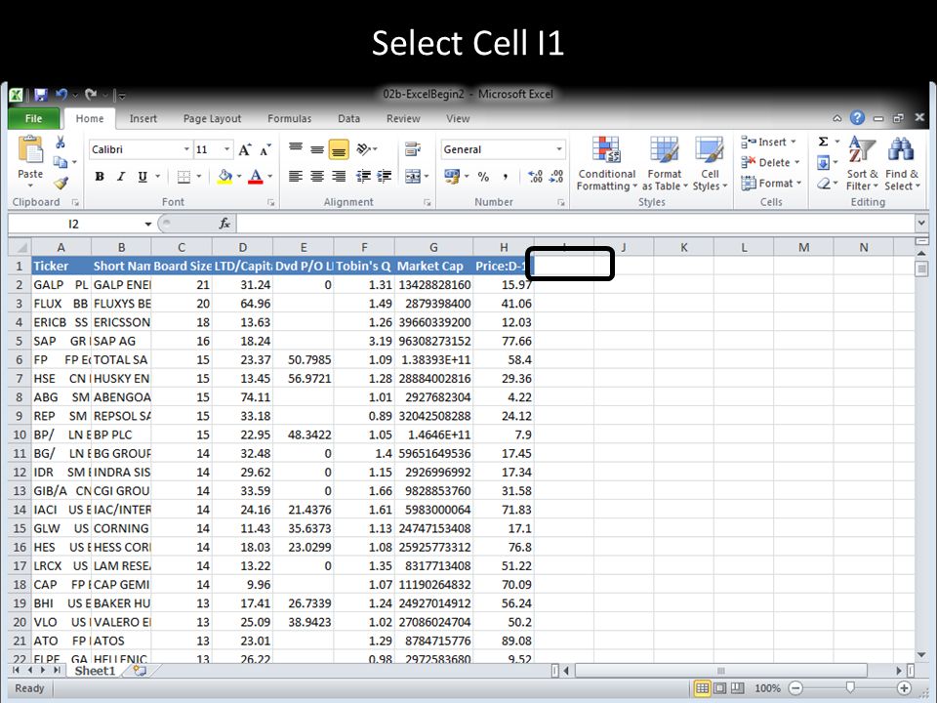Click the Wrap Text icon
937x703 pixels.
[x=413, y=148]
